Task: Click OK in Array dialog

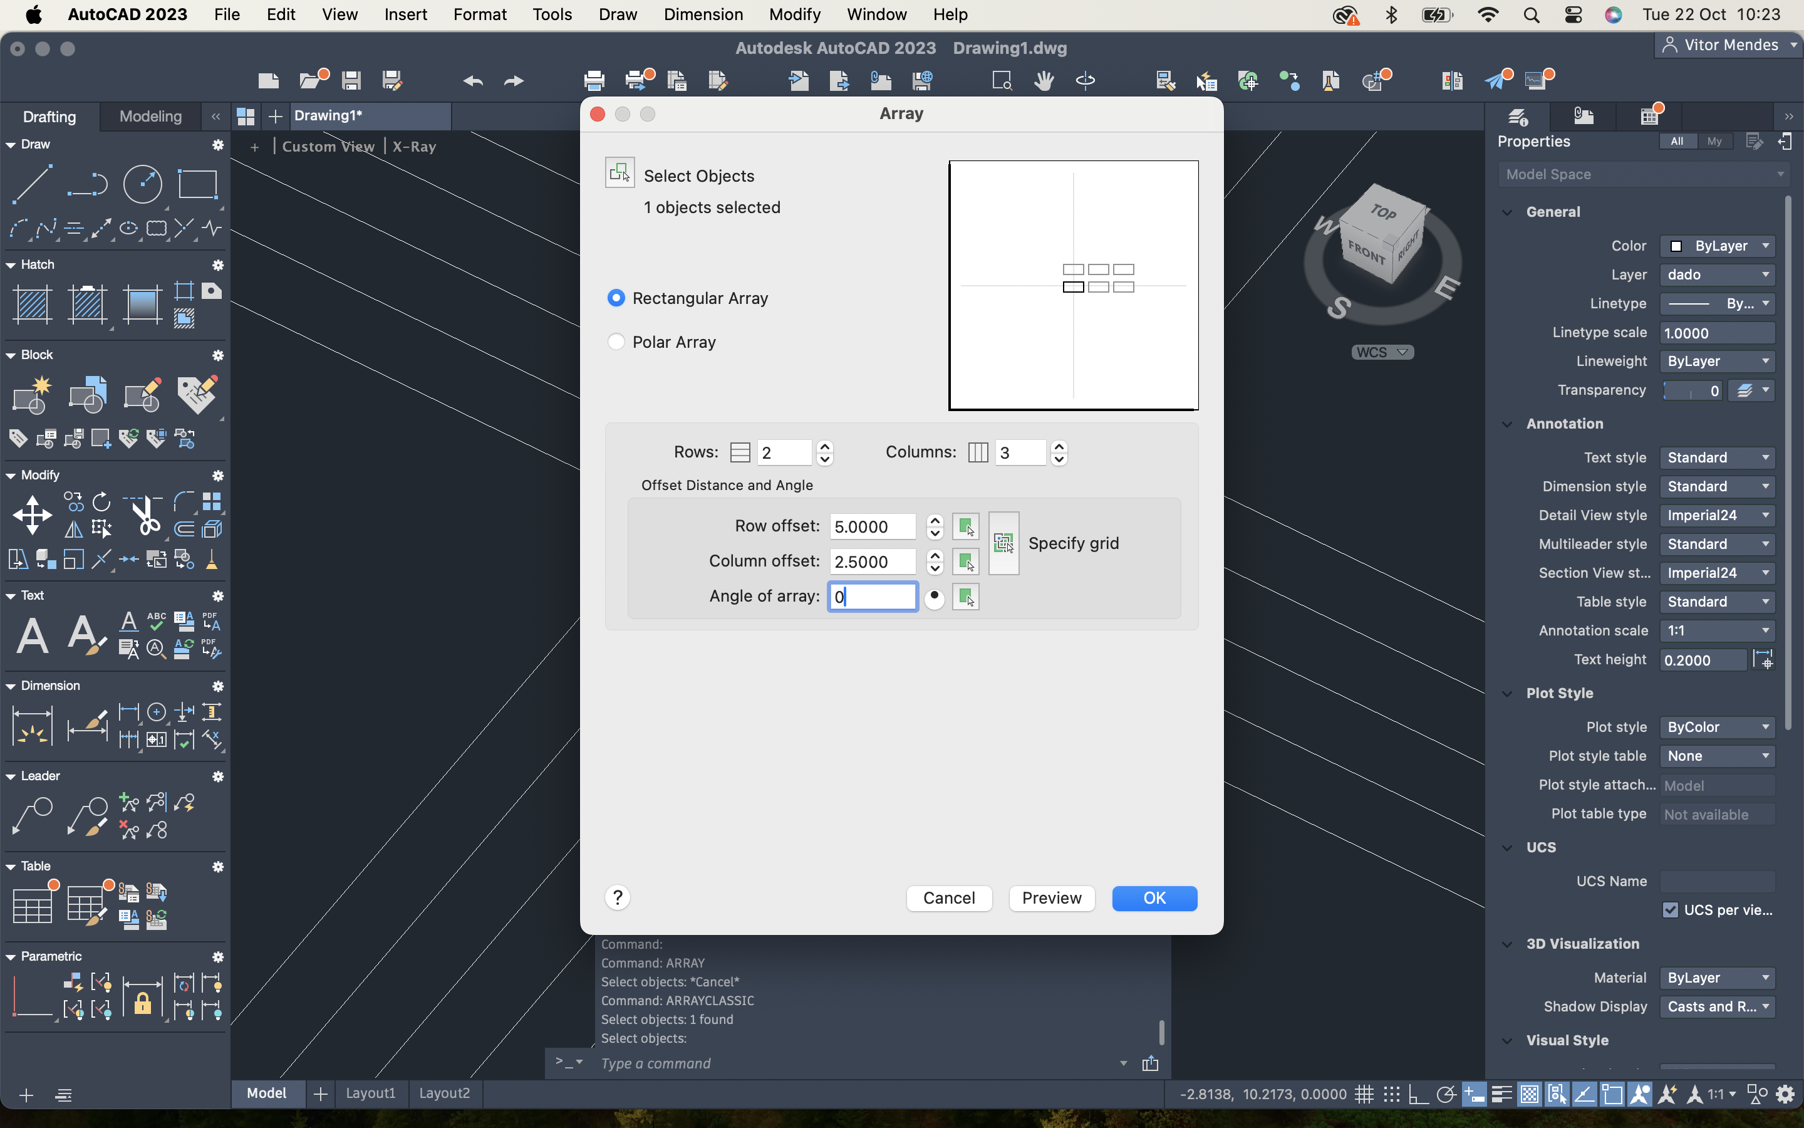Action: click(1154, 897)
